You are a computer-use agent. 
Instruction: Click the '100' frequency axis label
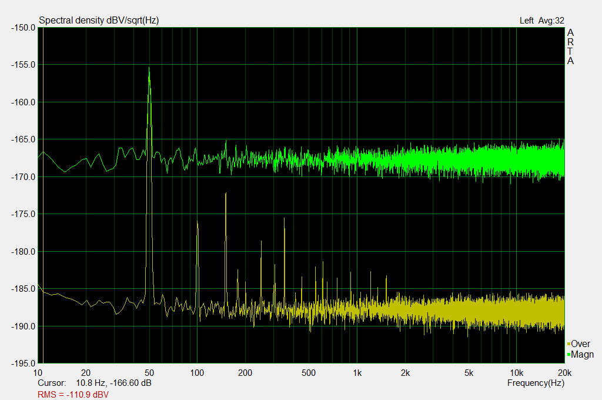[197, 373]
